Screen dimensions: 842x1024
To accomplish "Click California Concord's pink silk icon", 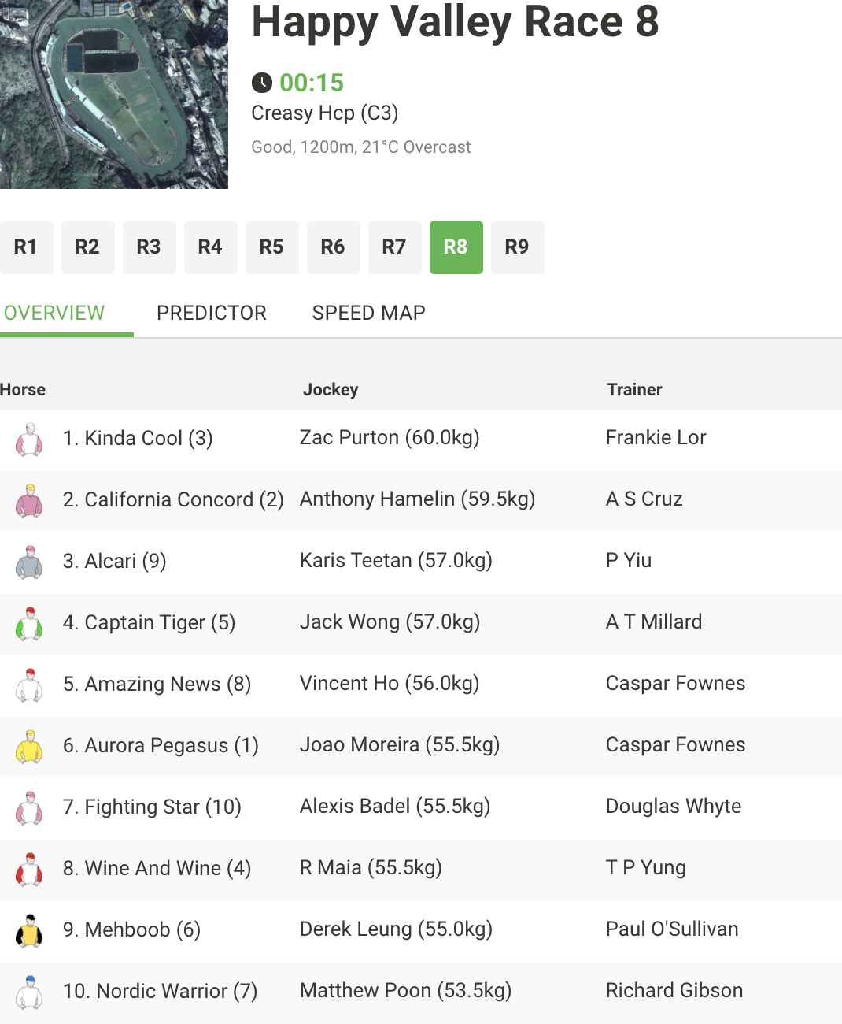I will click(29, 500).
